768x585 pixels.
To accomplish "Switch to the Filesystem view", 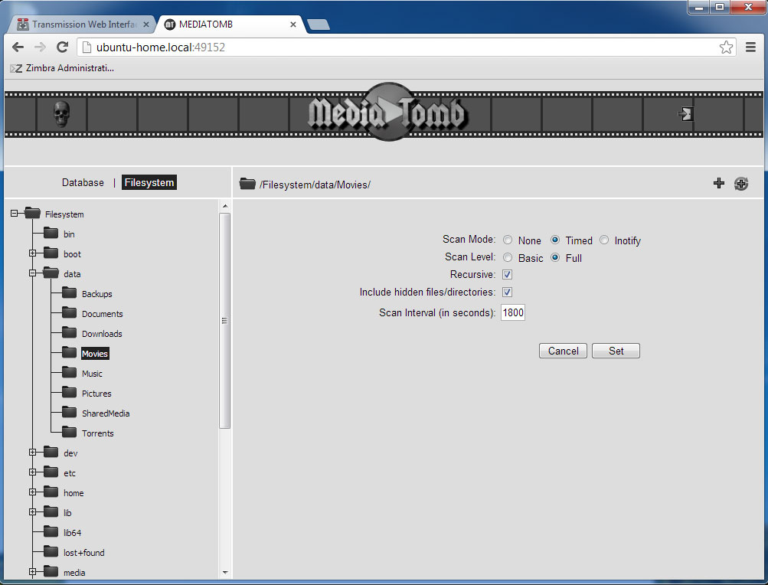I will (x=149, y=182).
